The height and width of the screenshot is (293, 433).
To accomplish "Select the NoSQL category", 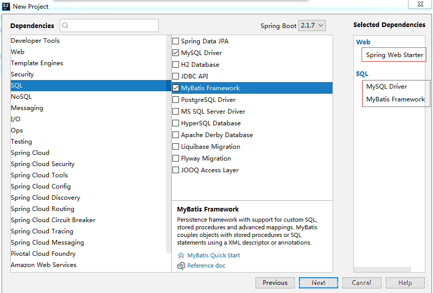I will pos(21,97).
